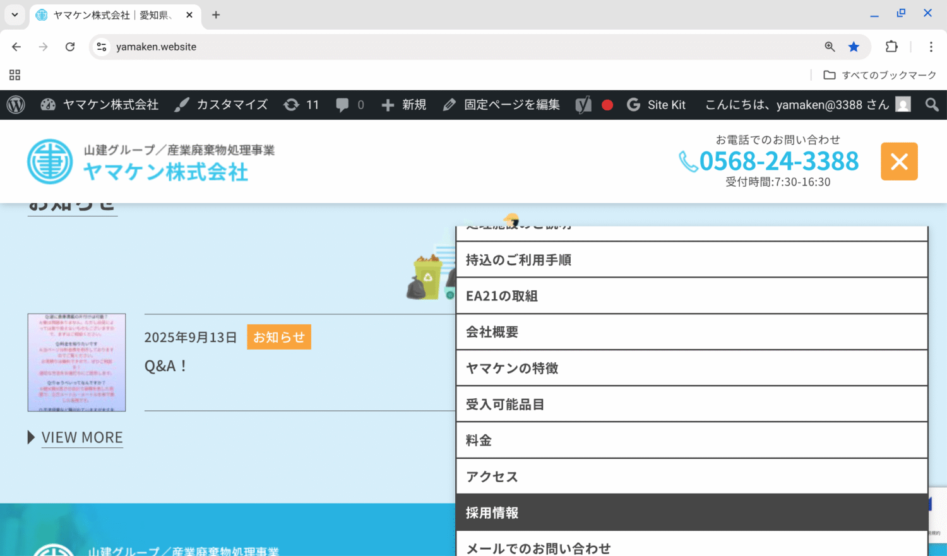This screenshot has height=556, width=947.
Task: Click the VIEW MORE link
Action: coord(81,437)
